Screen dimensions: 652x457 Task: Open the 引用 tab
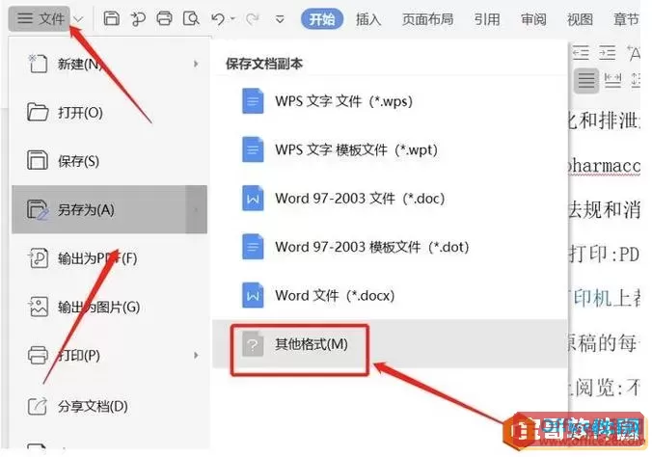(x=487, y=19)
